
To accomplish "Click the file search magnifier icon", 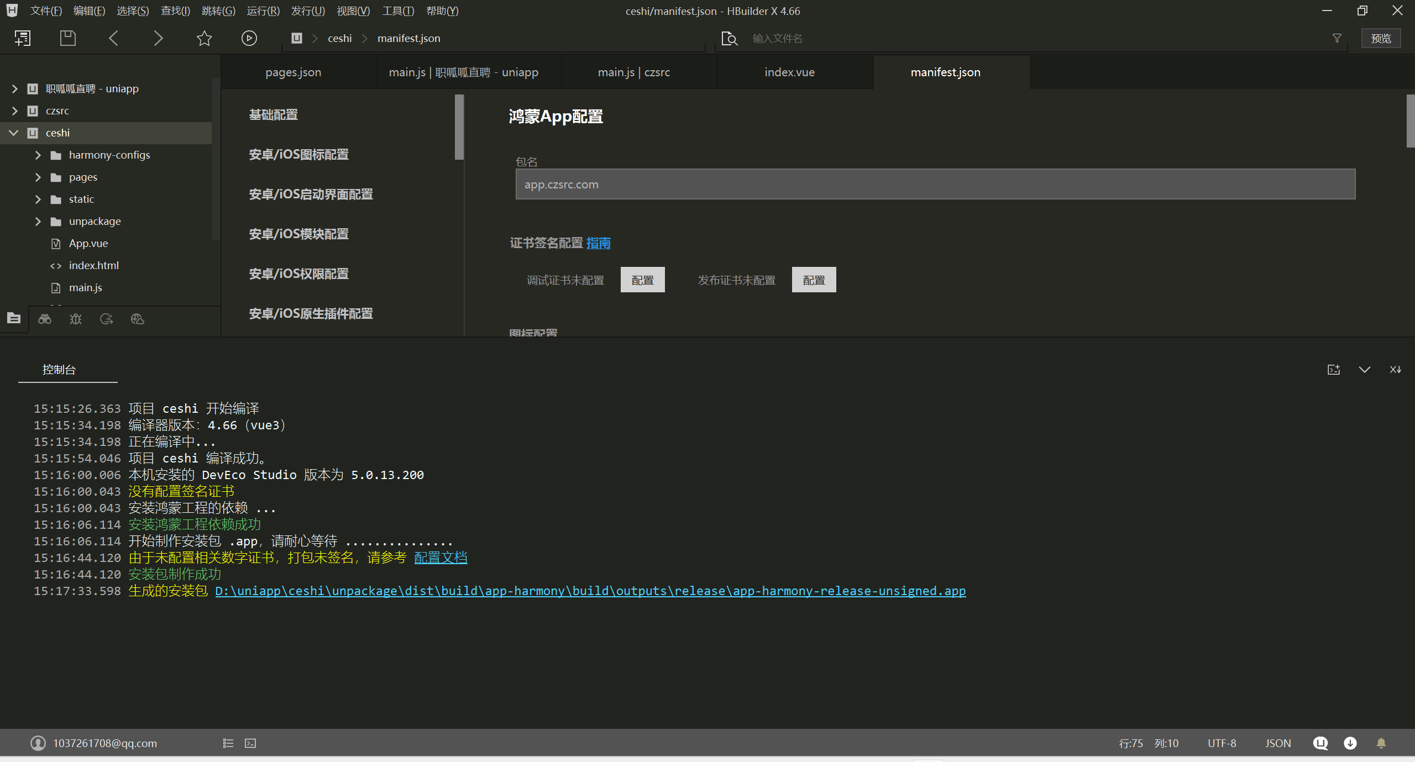I will (730, 38).
